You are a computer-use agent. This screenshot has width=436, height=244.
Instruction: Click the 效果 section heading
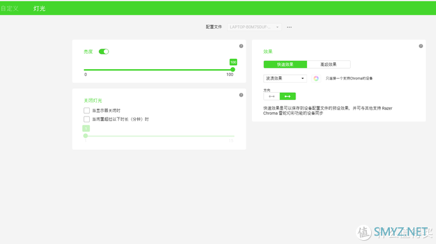pos(268,52)
